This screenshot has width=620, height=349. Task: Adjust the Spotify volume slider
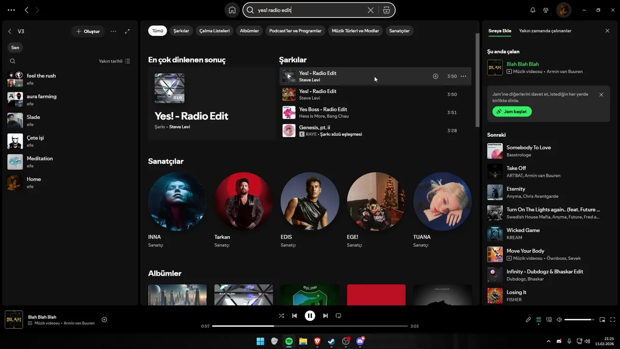click(x=579, y=319)
